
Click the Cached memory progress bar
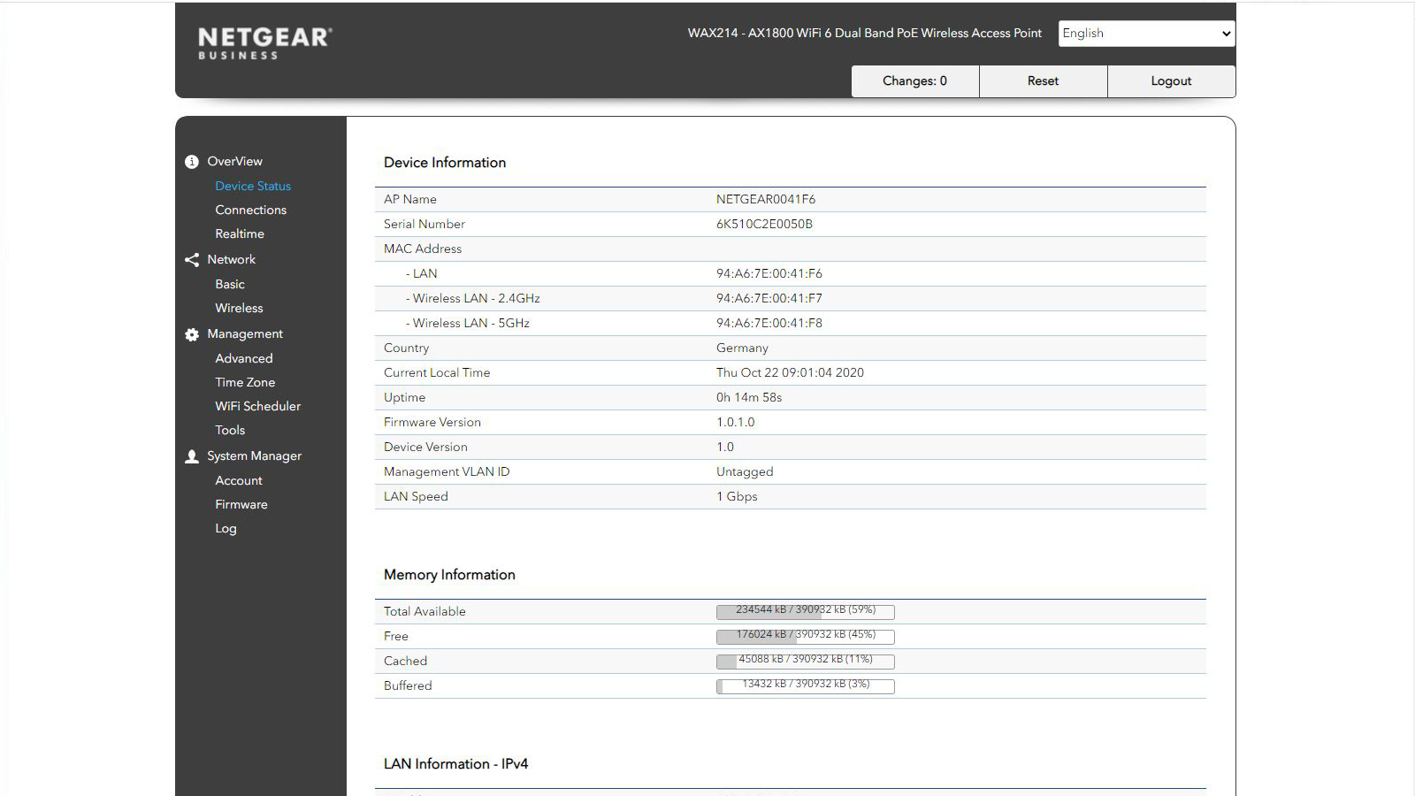click(806, 662)
